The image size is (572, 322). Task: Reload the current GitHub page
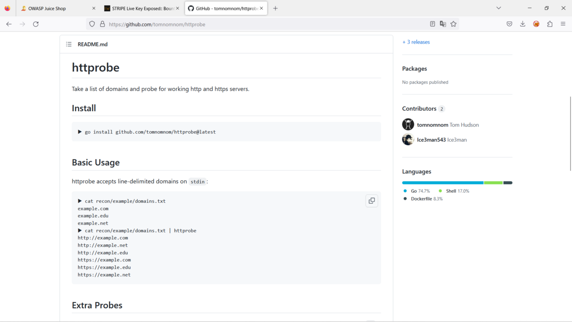tap(36, 24)
